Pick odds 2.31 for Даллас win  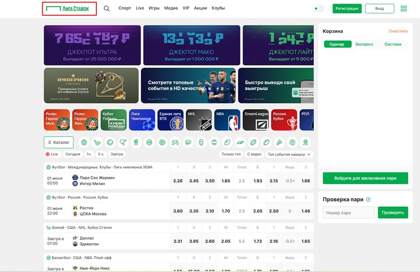click(x=178, y=241)
